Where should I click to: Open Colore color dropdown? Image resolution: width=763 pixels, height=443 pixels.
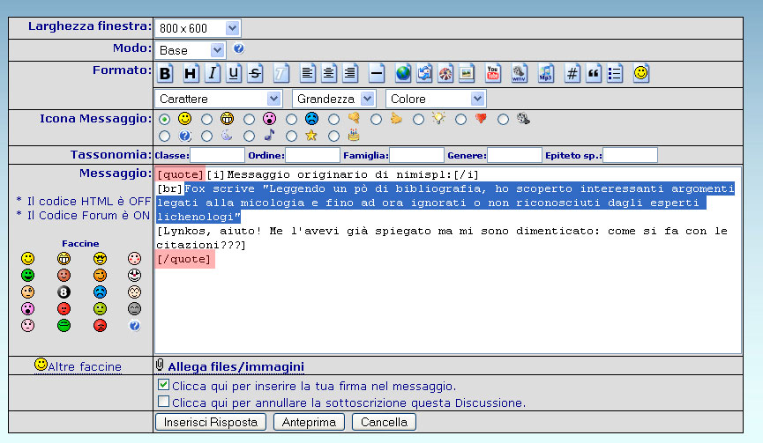tap(436, 99)
